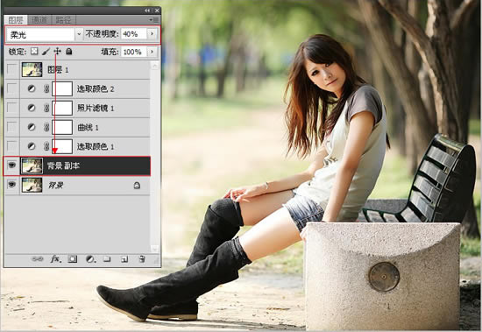Switch to the 通道 tab
The height and width of the screenshot is (332, 482).
point(39,20)
